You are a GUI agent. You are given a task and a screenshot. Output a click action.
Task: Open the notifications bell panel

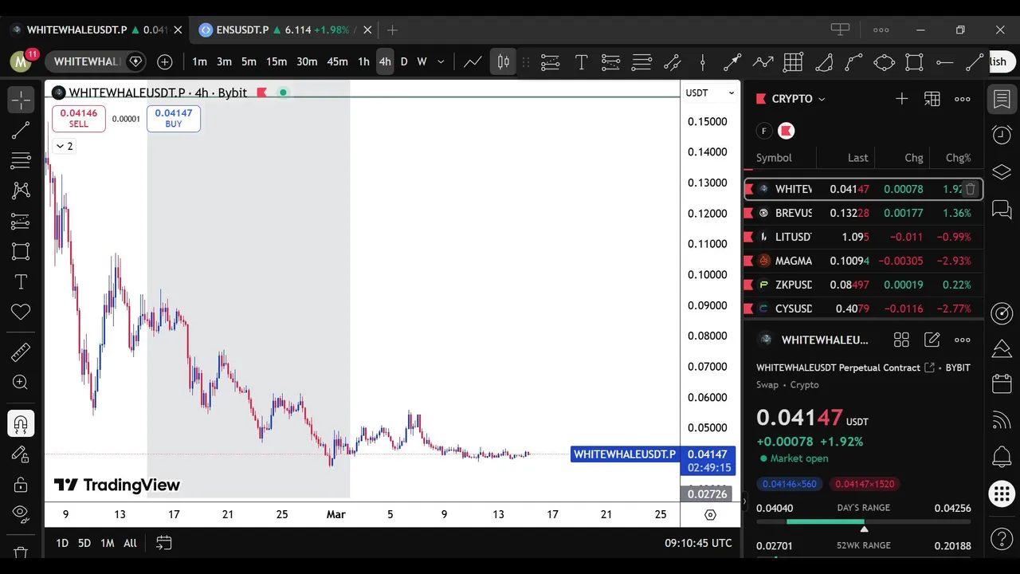tap(1002, 458)
